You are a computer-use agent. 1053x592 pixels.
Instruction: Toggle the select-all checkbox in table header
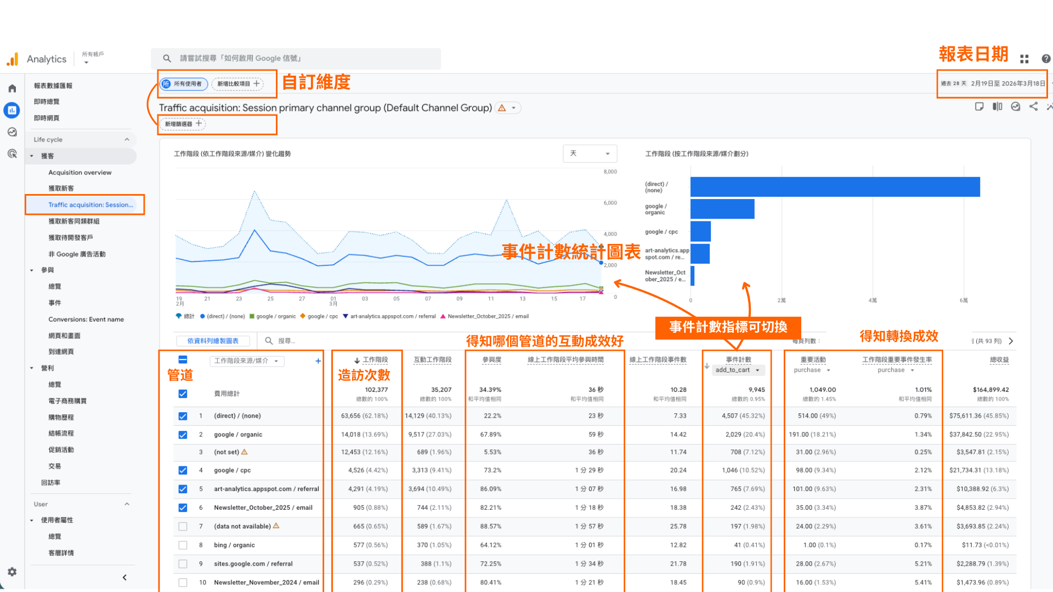point(183,360)
